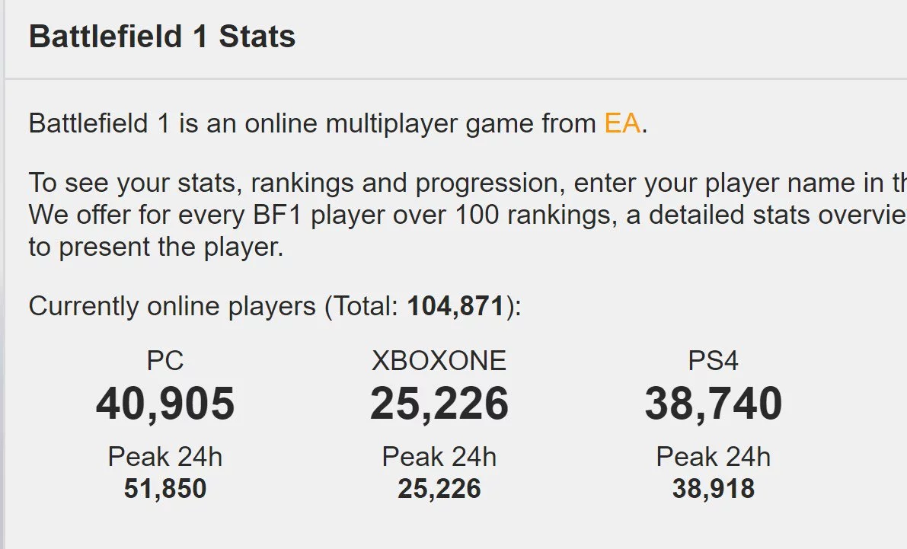The width and height of the screenshot is (907, 549).
Task: Click the PC platform label
Action: click(x=165, y=360)
